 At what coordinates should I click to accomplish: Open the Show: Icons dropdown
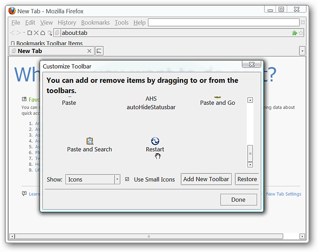pyautogui.click(x=93, y=180)
